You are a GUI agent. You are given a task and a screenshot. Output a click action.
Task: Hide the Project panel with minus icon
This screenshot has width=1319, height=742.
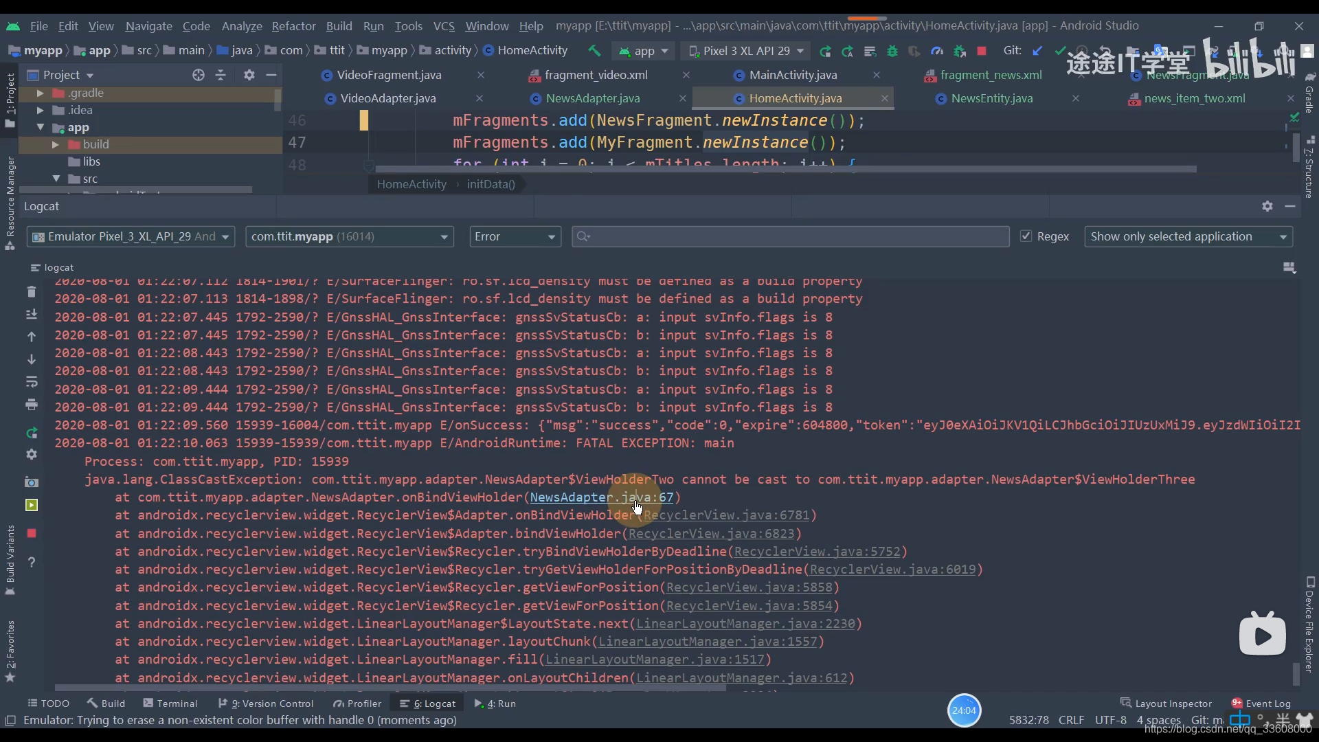click(271, 75)
